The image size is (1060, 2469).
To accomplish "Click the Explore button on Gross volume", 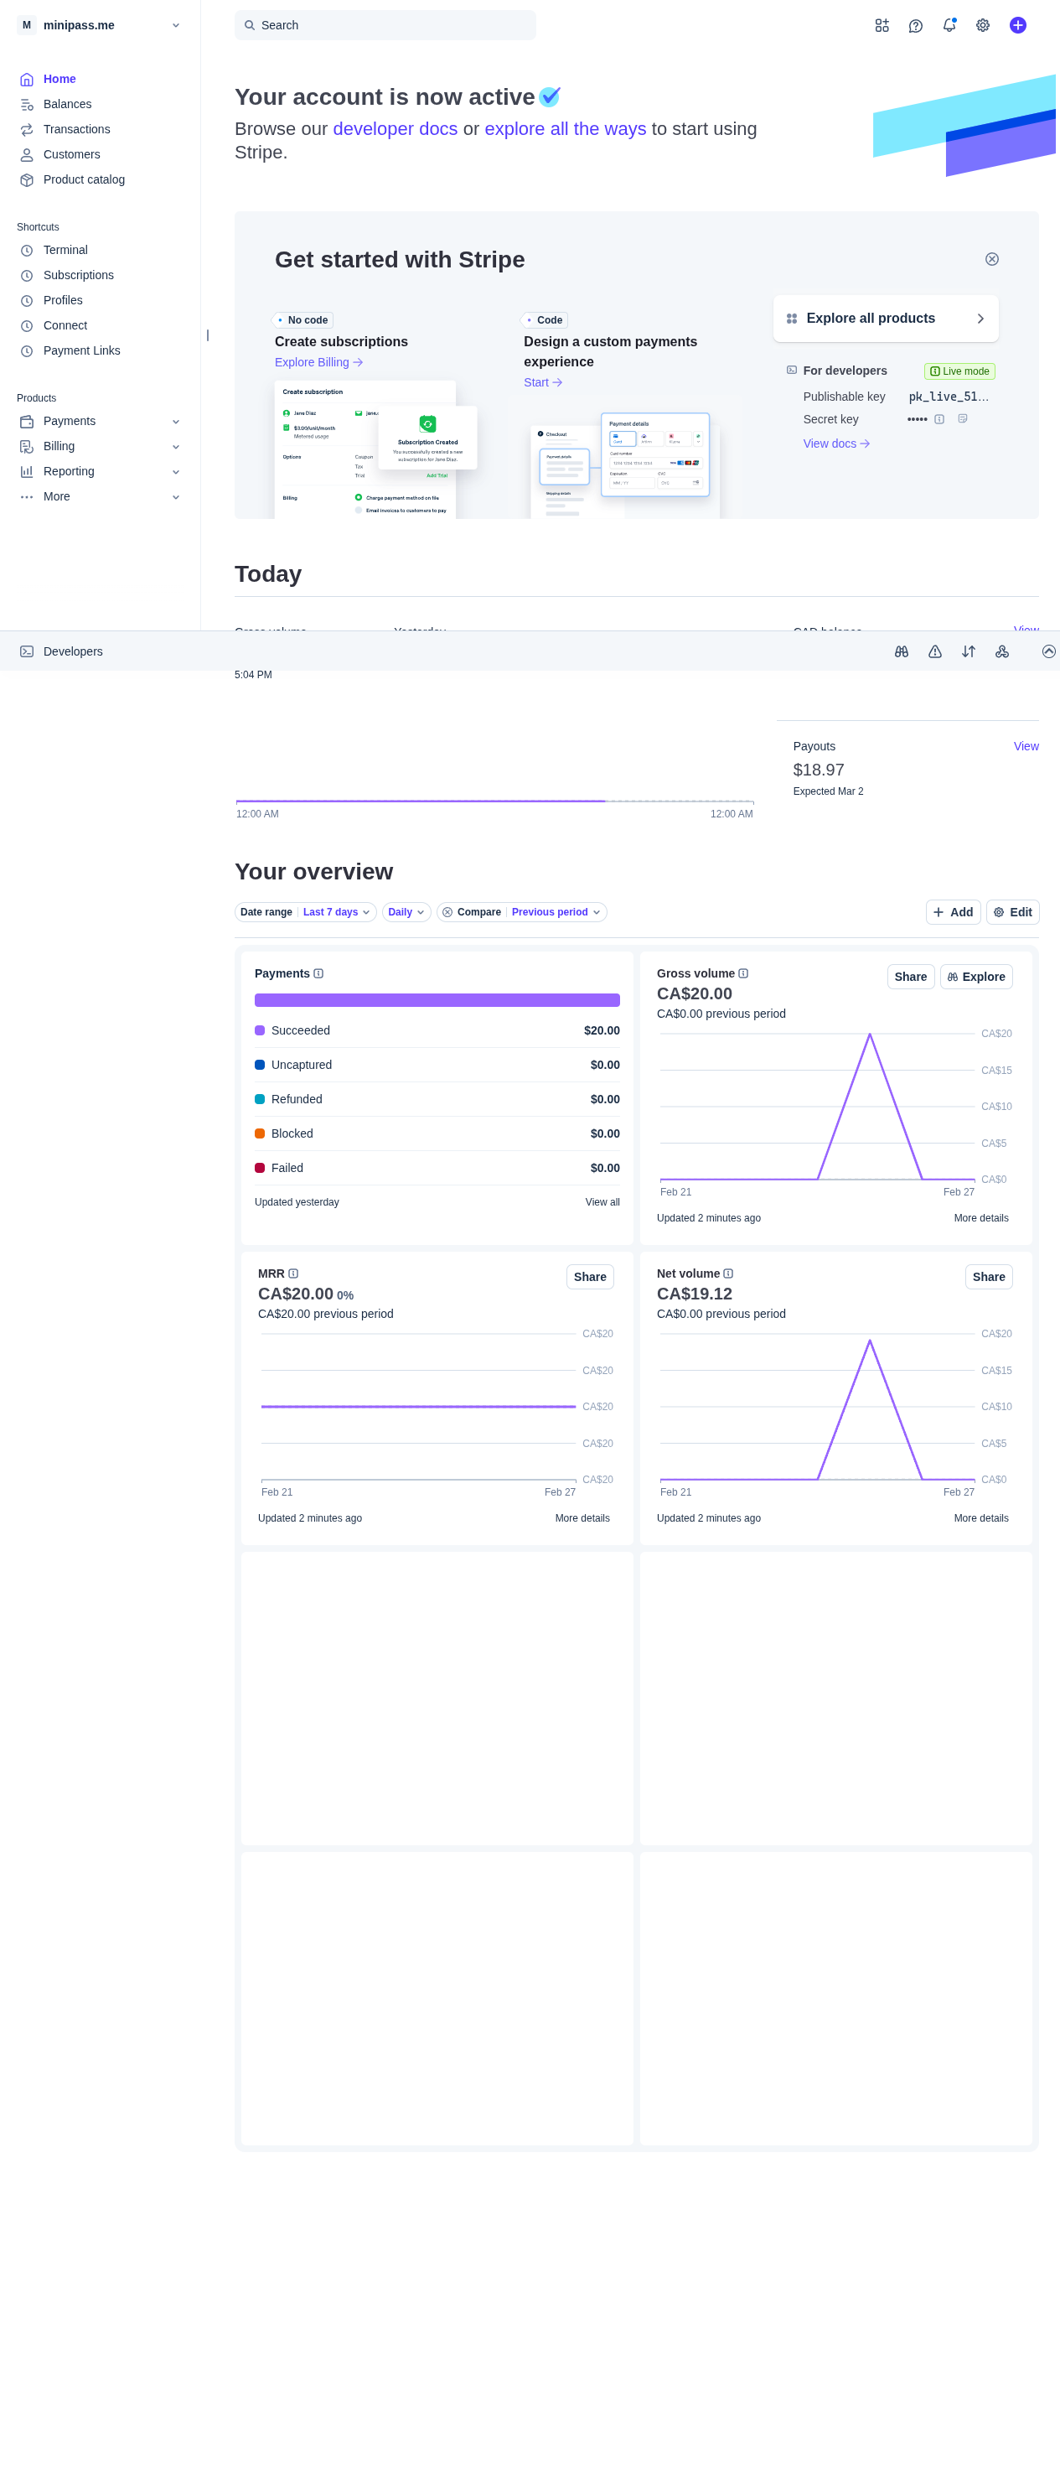I will [x=975, y=977].
